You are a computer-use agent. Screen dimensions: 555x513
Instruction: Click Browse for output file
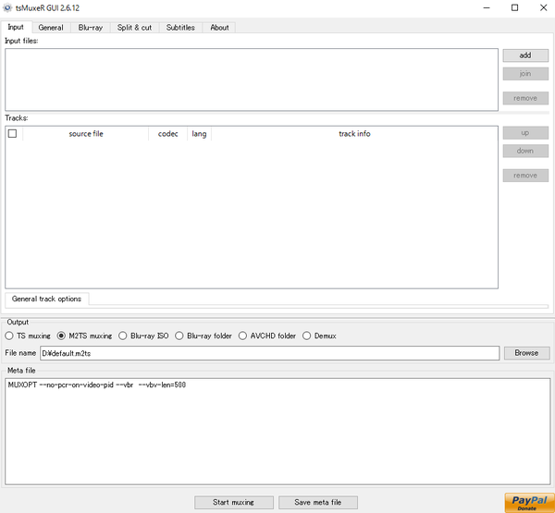526,353
